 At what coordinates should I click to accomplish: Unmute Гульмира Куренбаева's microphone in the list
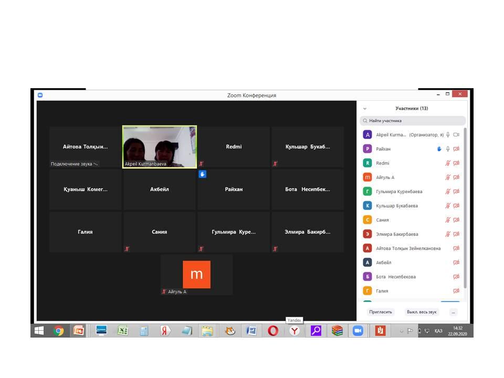448,192
